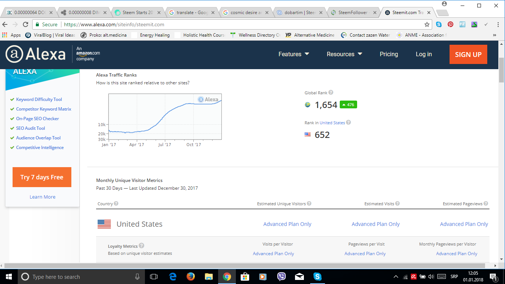Open Competitive Intelligence link

40,148
